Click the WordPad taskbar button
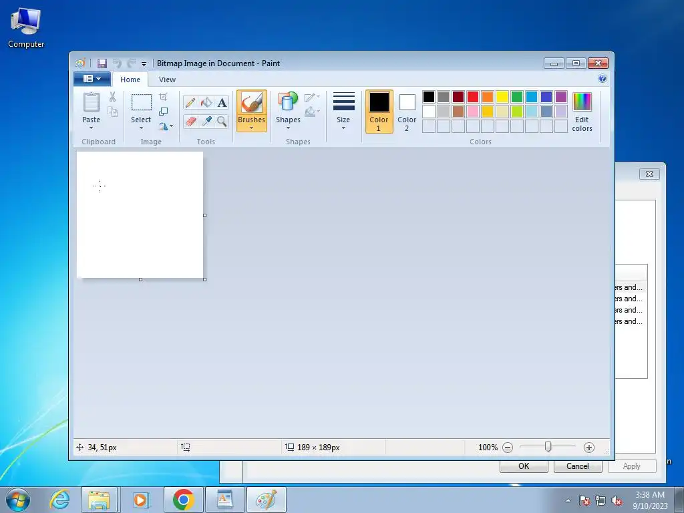684x513 pixels. [224, 500]
